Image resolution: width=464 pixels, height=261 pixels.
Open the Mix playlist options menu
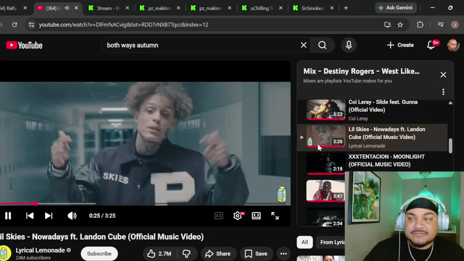pos(443,92)
